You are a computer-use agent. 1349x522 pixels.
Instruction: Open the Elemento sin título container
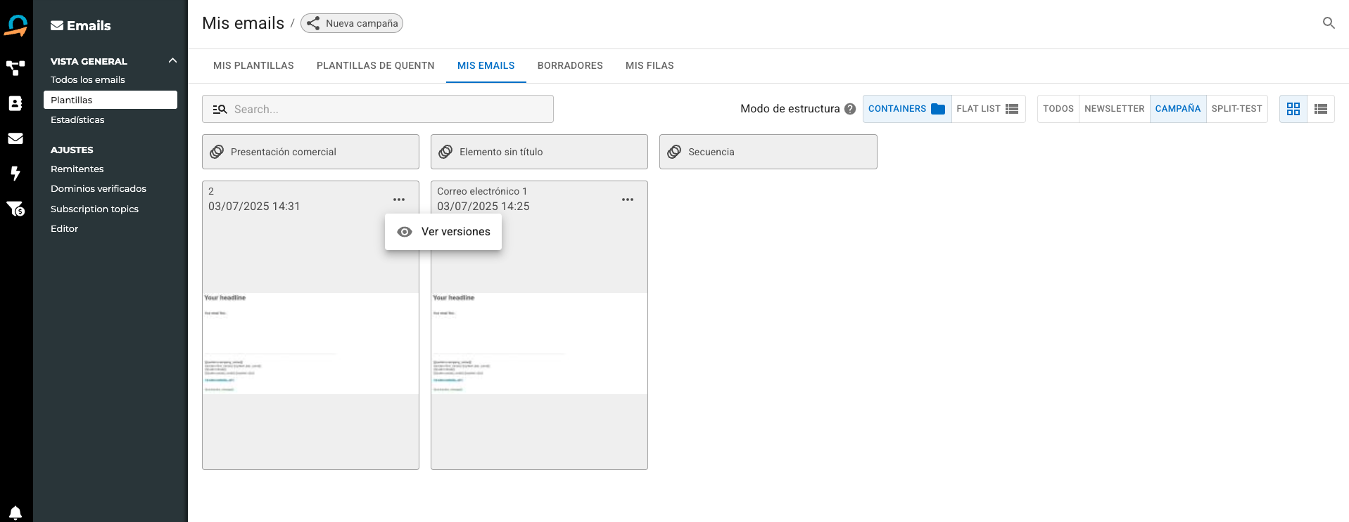539,152
